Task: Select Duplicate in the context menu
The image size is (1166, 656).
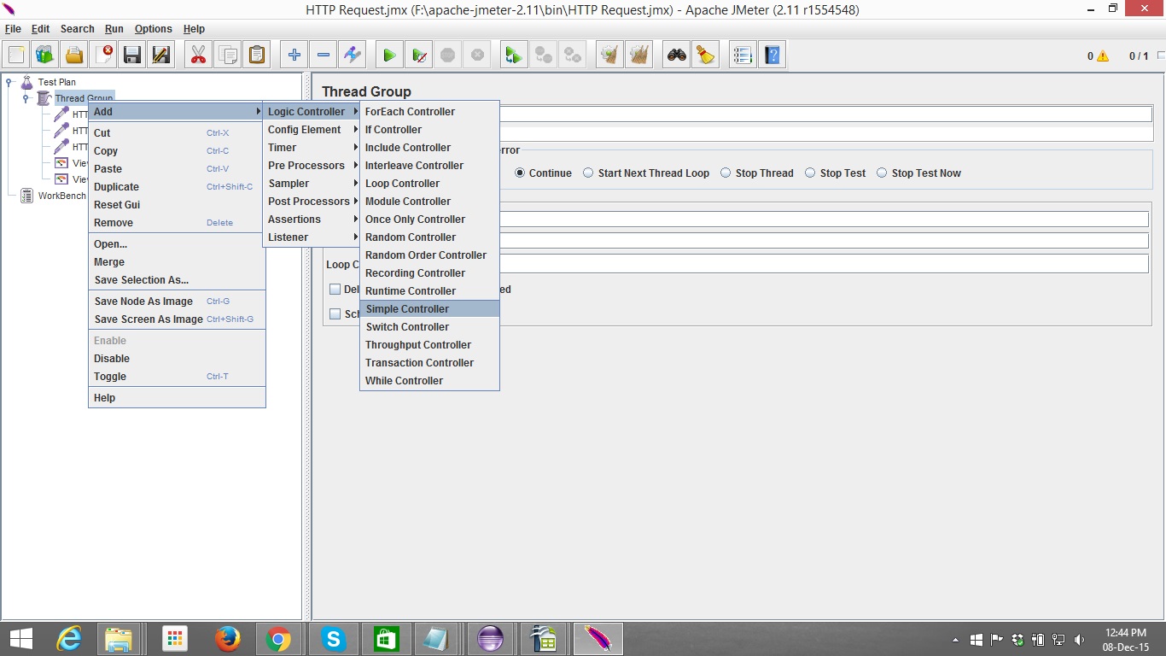Action: coord(177,187)
